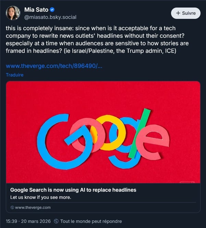Click the "Let us know if you see more" description

click(x=41, y=197)
